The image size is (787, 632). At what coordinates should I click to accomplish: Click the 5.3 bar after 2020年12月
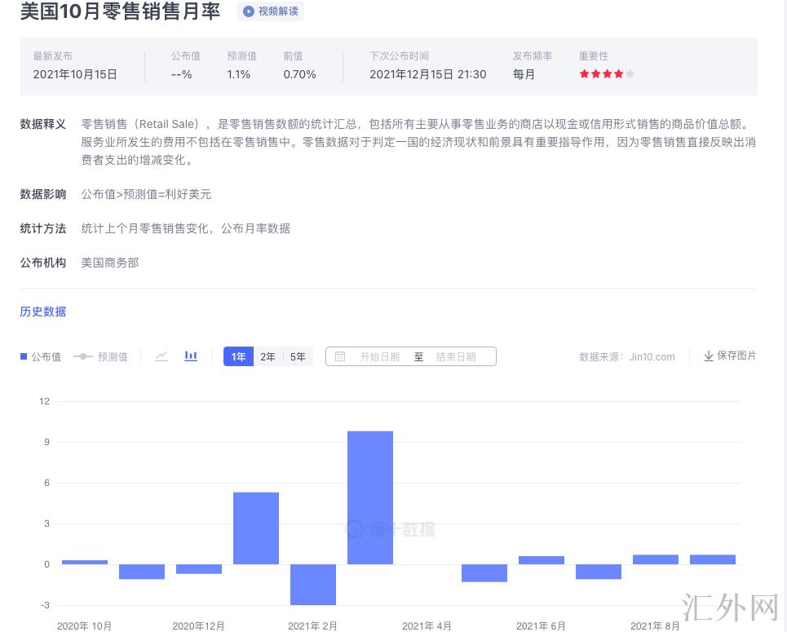(x=256, y=528)
